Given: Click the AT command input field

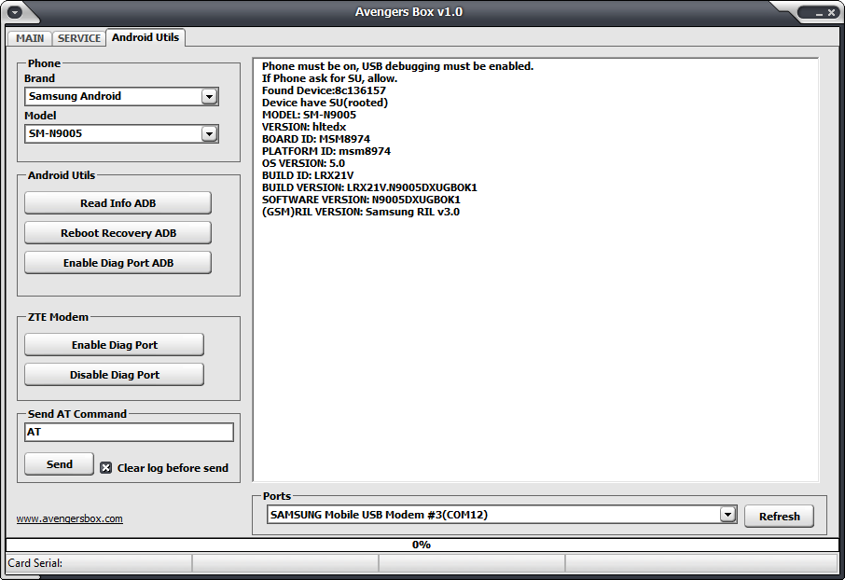Looking at the screenshot, I should tap(128, 432).
